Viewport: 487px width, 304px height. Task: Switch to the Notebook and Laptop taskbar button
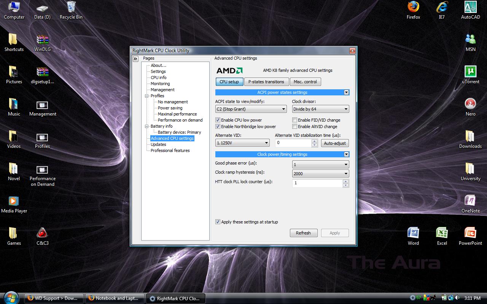click(x=115, y=298)
